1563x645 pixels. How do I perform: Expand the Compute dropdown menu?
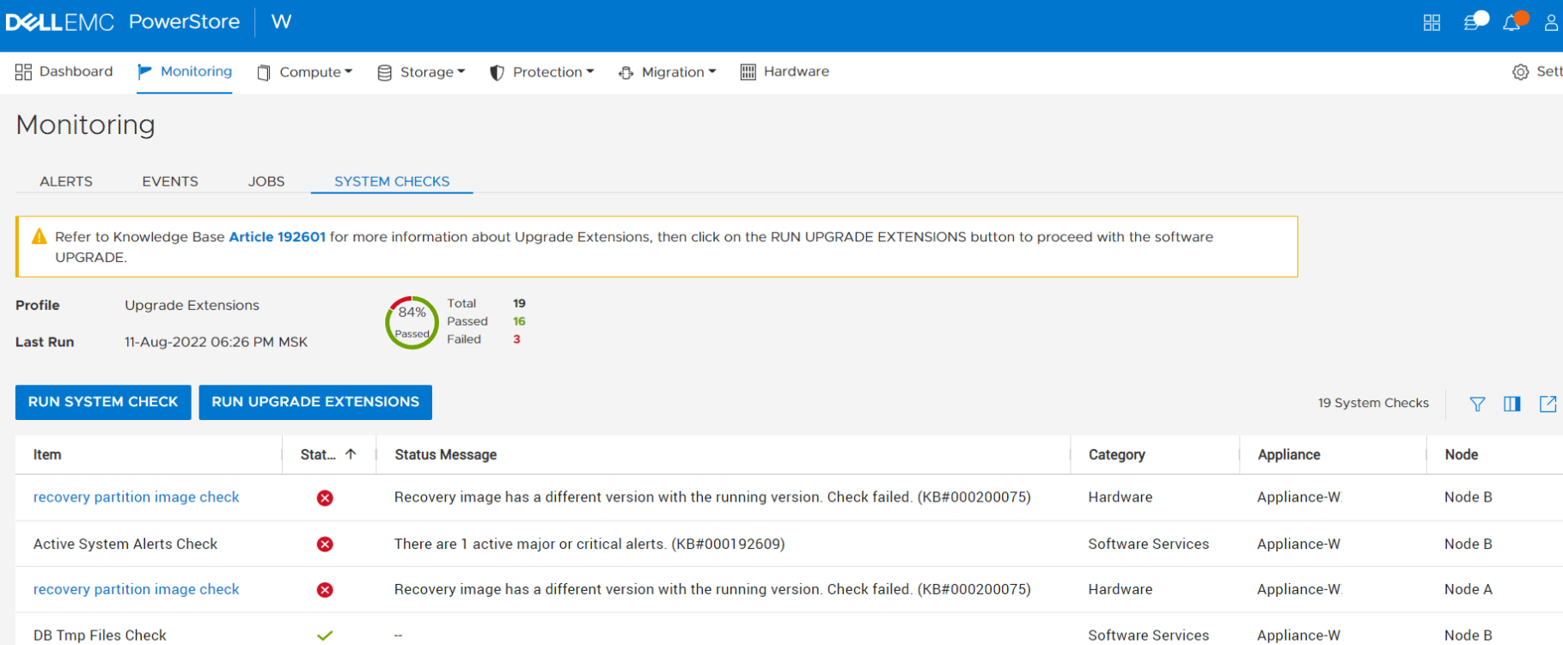pos(306,72)
